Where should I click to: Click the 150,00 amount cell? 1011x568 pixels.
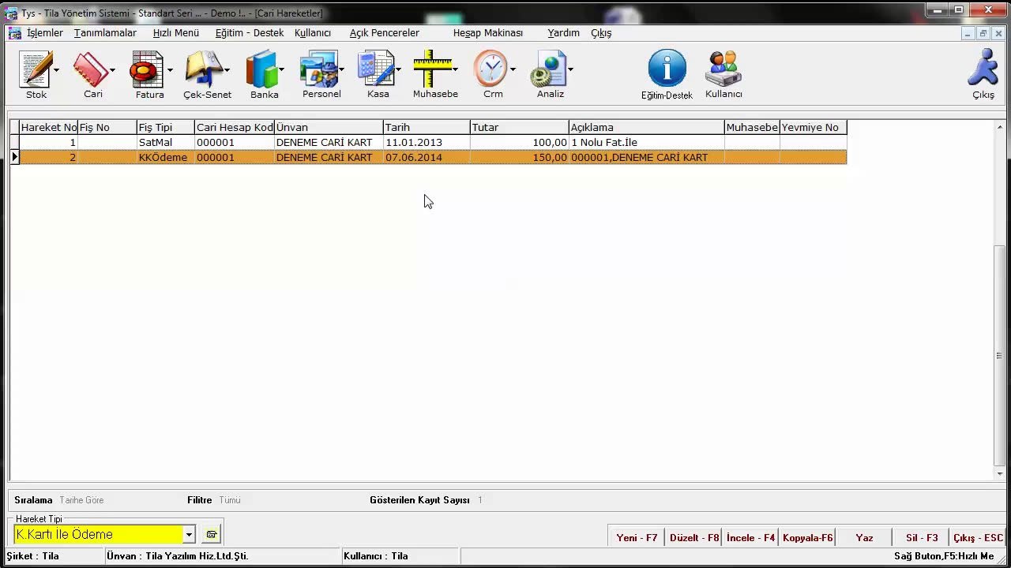pos(520,158)
